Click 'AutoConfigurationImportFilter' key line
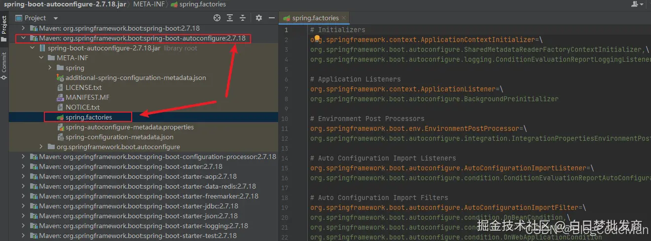 tap(448, 207)
